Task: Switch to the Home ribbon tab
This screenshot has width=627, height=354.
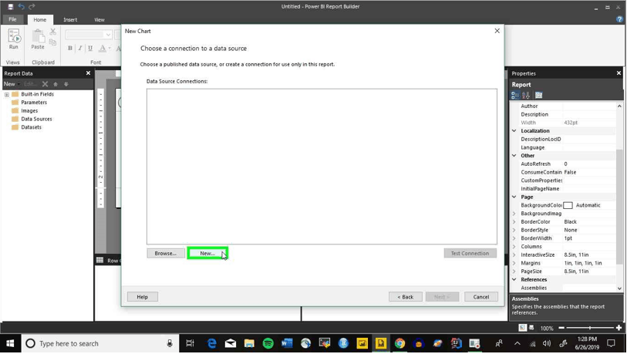Action: (39, 19)
